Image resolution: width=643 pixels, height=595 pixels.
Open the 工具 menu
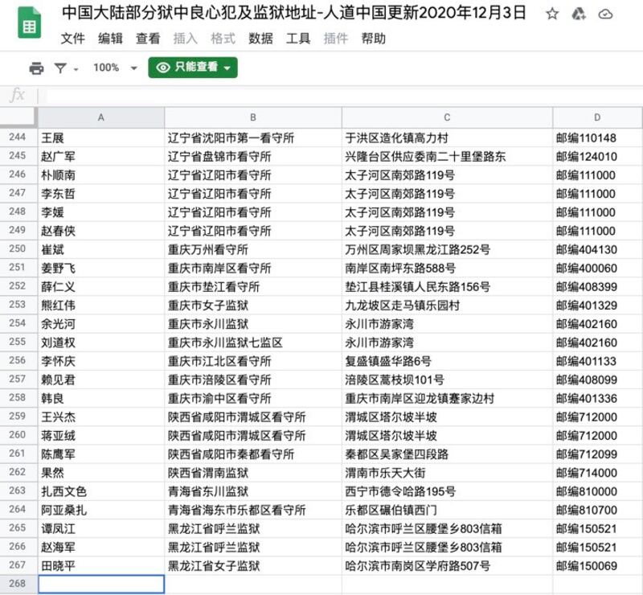(x=298, y=39)
